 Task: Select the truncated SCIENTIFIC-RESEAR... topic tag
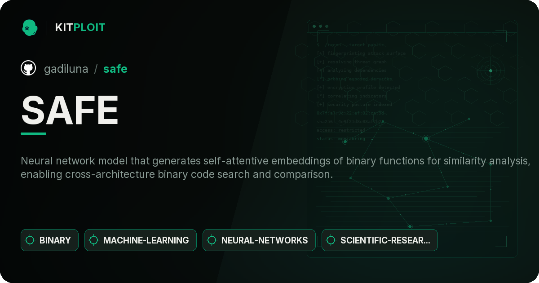coord(380,240)
